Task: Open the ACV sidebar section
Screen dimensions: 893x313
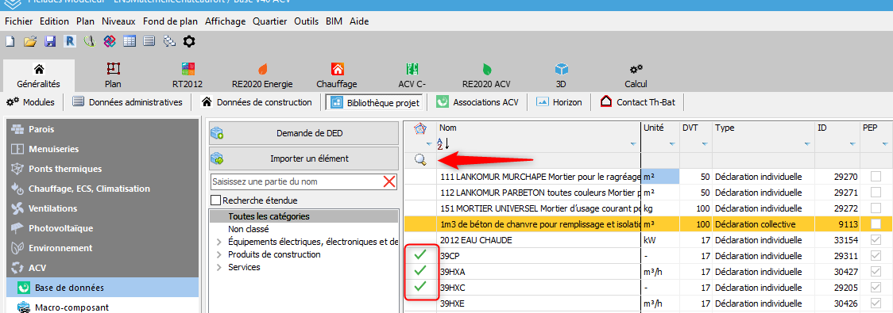Action: coord(102,268)
